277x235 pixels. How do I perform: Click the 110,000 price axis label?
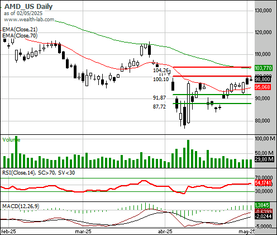click(262, 54)
